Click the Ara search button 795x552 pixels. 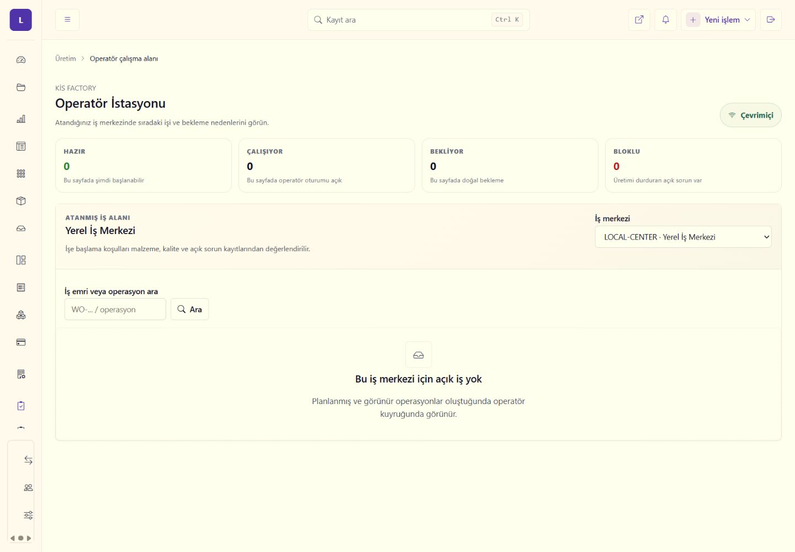click(x=189, y=309)
